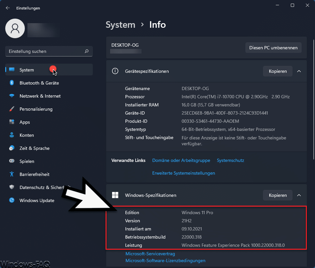Select the Produkt-ID value 00330-53461-44730-AAOEM
Screen dimensions: 315x268
tap(210, 121)
